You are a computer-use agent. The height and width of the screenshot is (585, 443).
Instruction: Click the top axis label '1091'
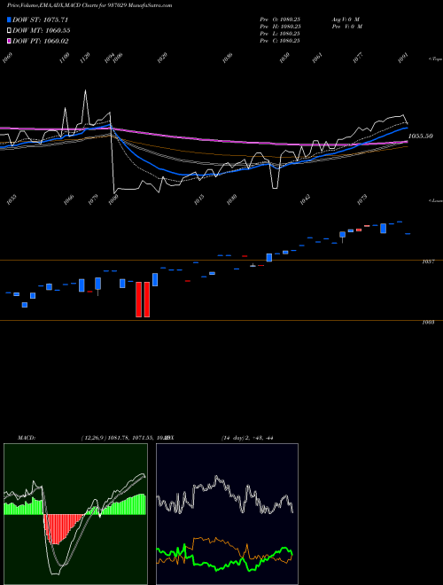(403, 58)
